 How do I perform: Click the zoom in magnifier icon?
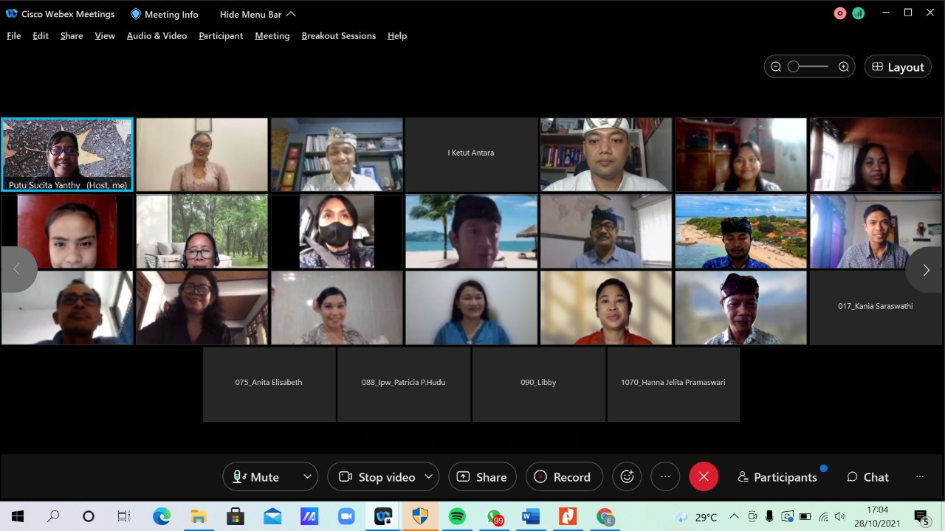coord(844,67)
